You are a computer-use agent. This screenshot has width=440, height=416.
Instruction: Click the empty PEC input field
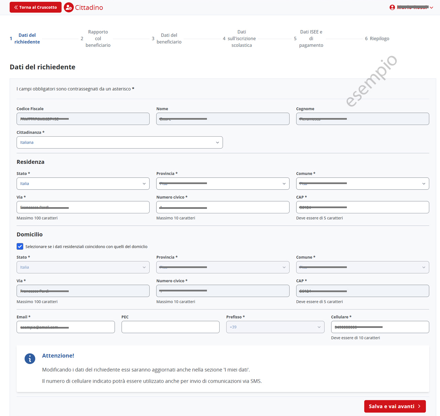pos(170,327)
